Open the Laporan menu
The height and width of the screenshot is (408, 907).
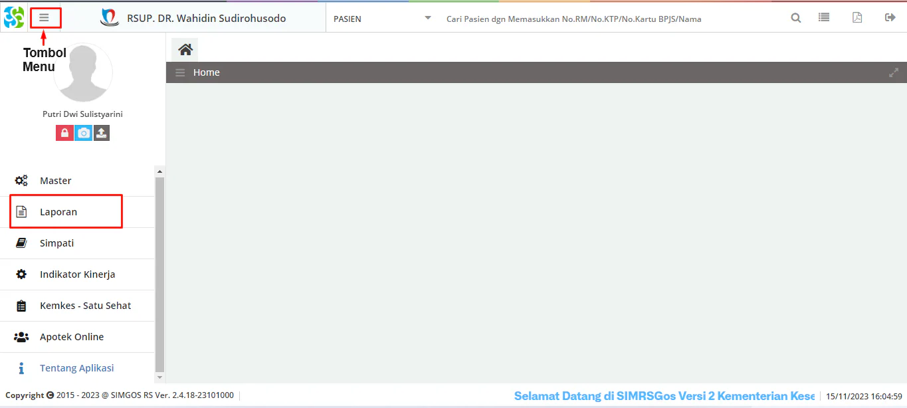point(77,212)
